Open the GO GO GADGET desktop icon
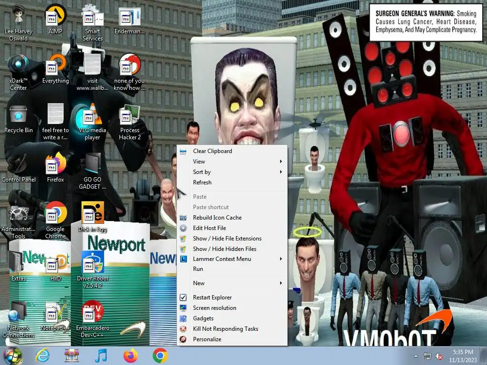 93,172
